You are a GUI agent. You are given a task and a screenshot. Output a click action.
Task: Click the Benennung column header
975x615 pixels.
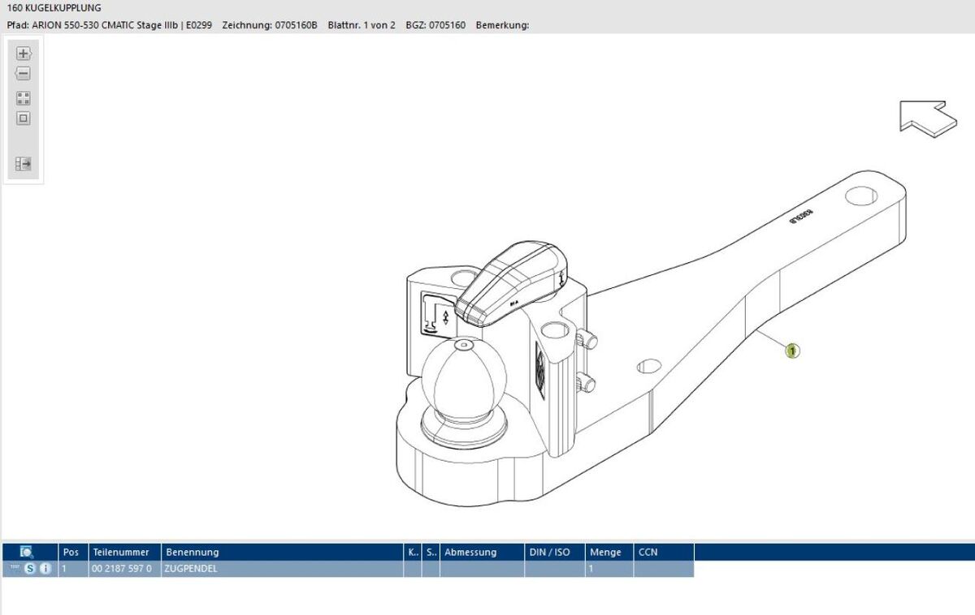[x=192, y=552]
